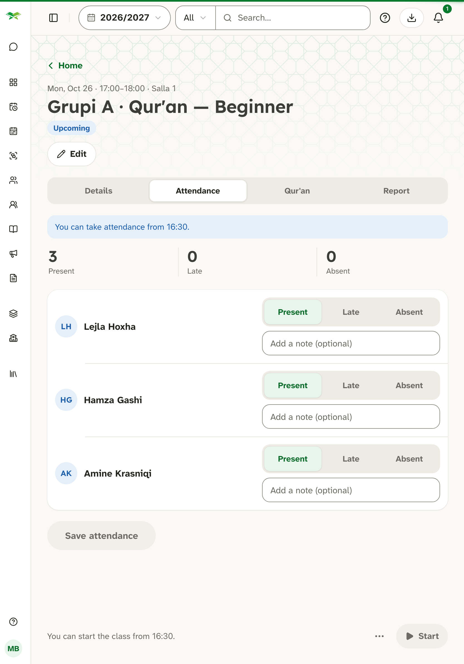Open the calendar-with-clock schedule icon in sidebar

tap(13, 107)
